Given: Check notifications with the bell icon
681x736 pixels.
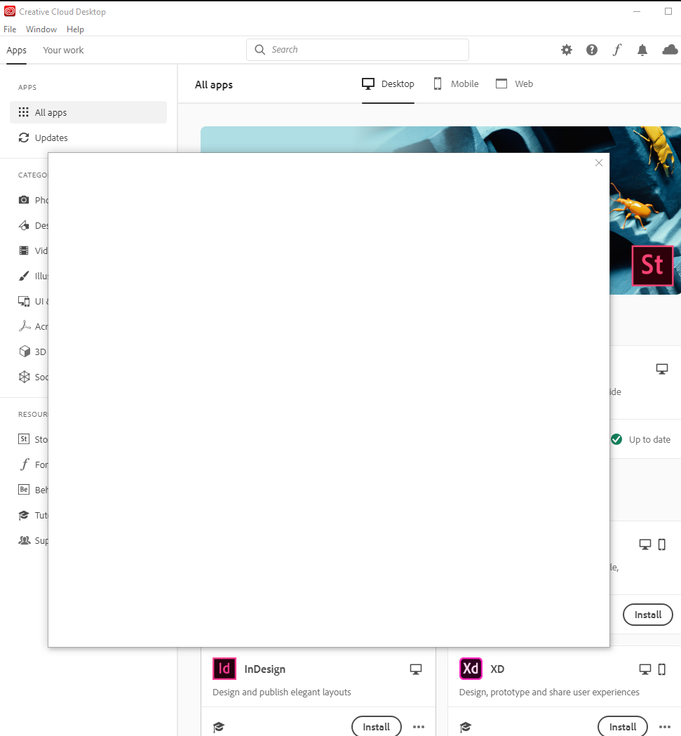Looking at the screenshot, I should 642,49.
